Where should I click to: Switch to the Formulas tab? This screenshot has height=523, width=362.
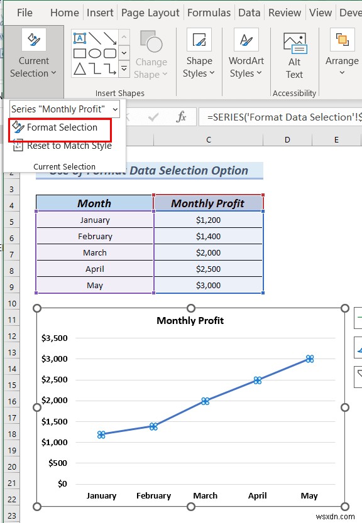[209, 13]
